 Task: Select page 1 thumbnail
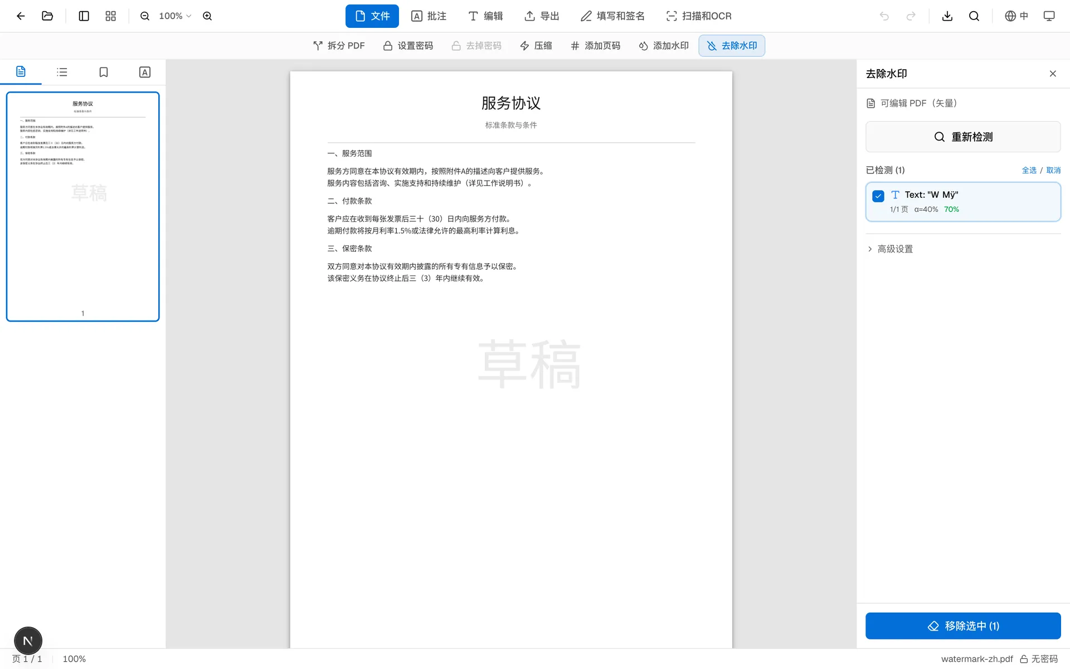pos(82,207)
